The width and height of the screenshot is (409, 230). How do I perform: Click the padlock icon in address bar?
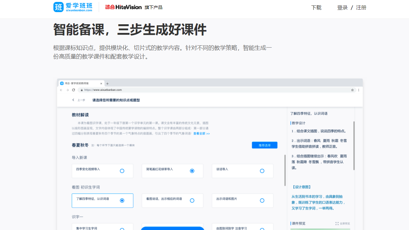(81, 90)
